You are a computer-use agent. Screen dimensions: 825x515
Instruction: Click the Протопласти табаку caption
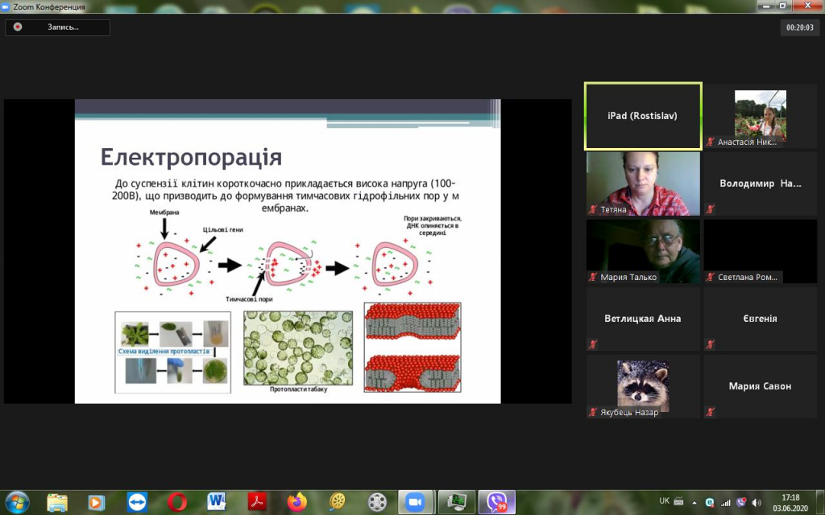coord(298,389)
